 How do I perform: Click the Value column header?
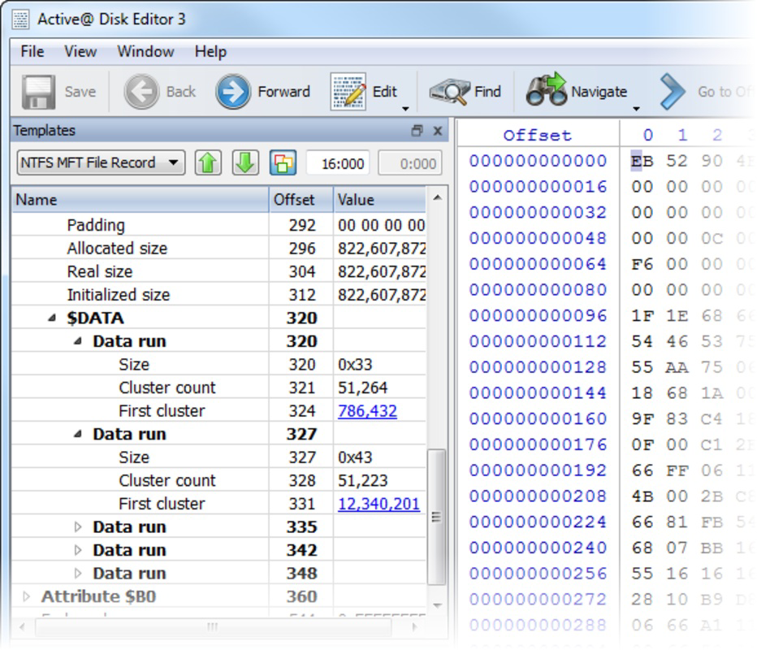379,200
